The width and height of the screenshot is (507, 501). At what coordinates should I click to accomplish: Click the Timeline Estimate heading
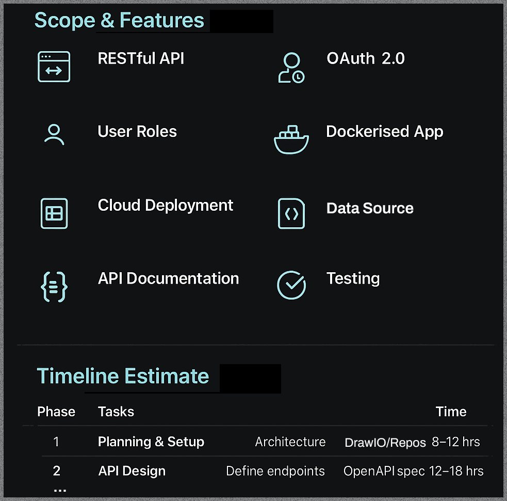tap(123, 376)
